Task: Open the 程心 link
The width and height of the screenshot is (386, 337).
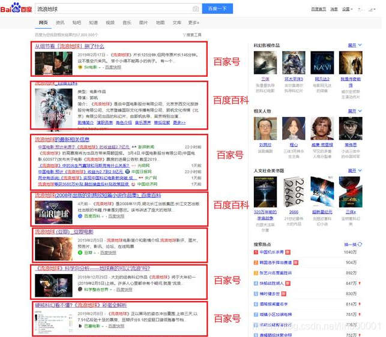Action: click(294, 145)
